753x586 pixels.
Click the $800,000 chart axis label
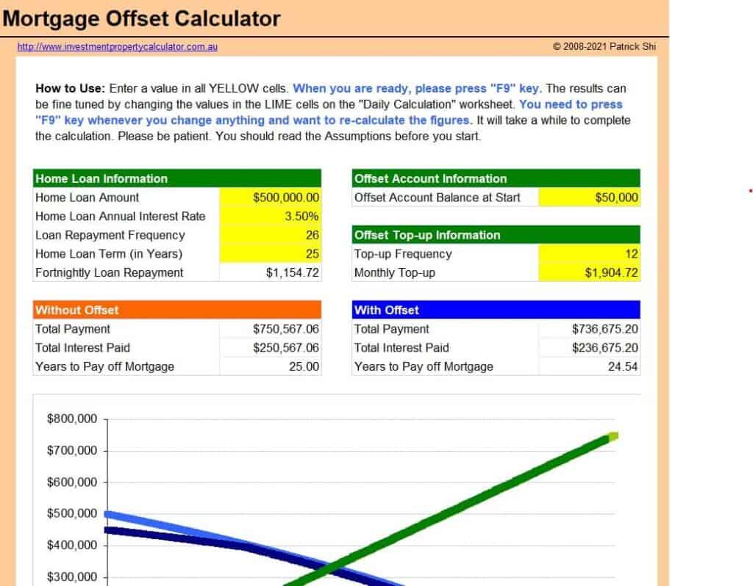(x=71, y=419)
